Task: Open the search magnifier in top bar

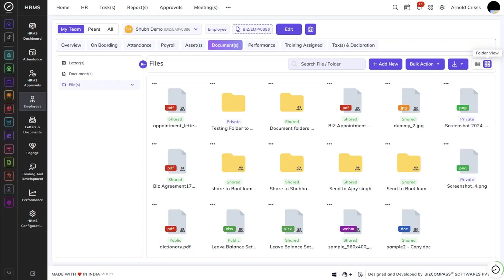Action: (x=395, y=7)
